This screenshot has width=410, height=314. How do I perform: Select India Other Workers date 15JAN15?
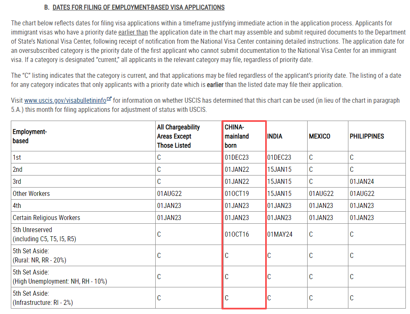(279, 193)
